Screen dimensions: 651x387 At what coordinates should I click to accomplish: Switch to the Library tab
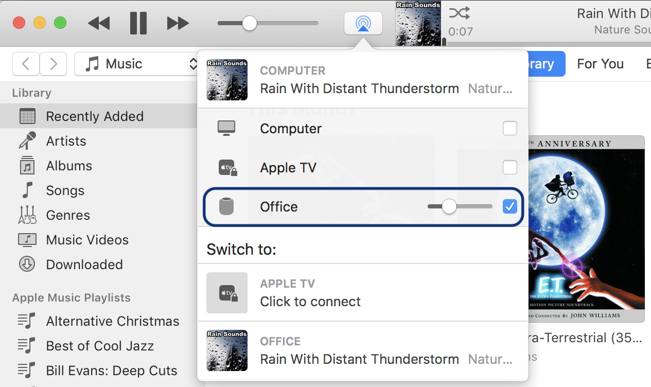(x=546, y=64)
